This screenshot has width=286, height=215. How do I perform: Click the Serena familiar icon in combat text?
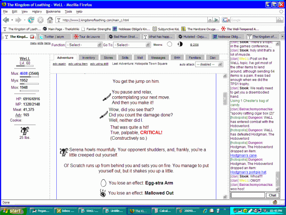[63, 151]
